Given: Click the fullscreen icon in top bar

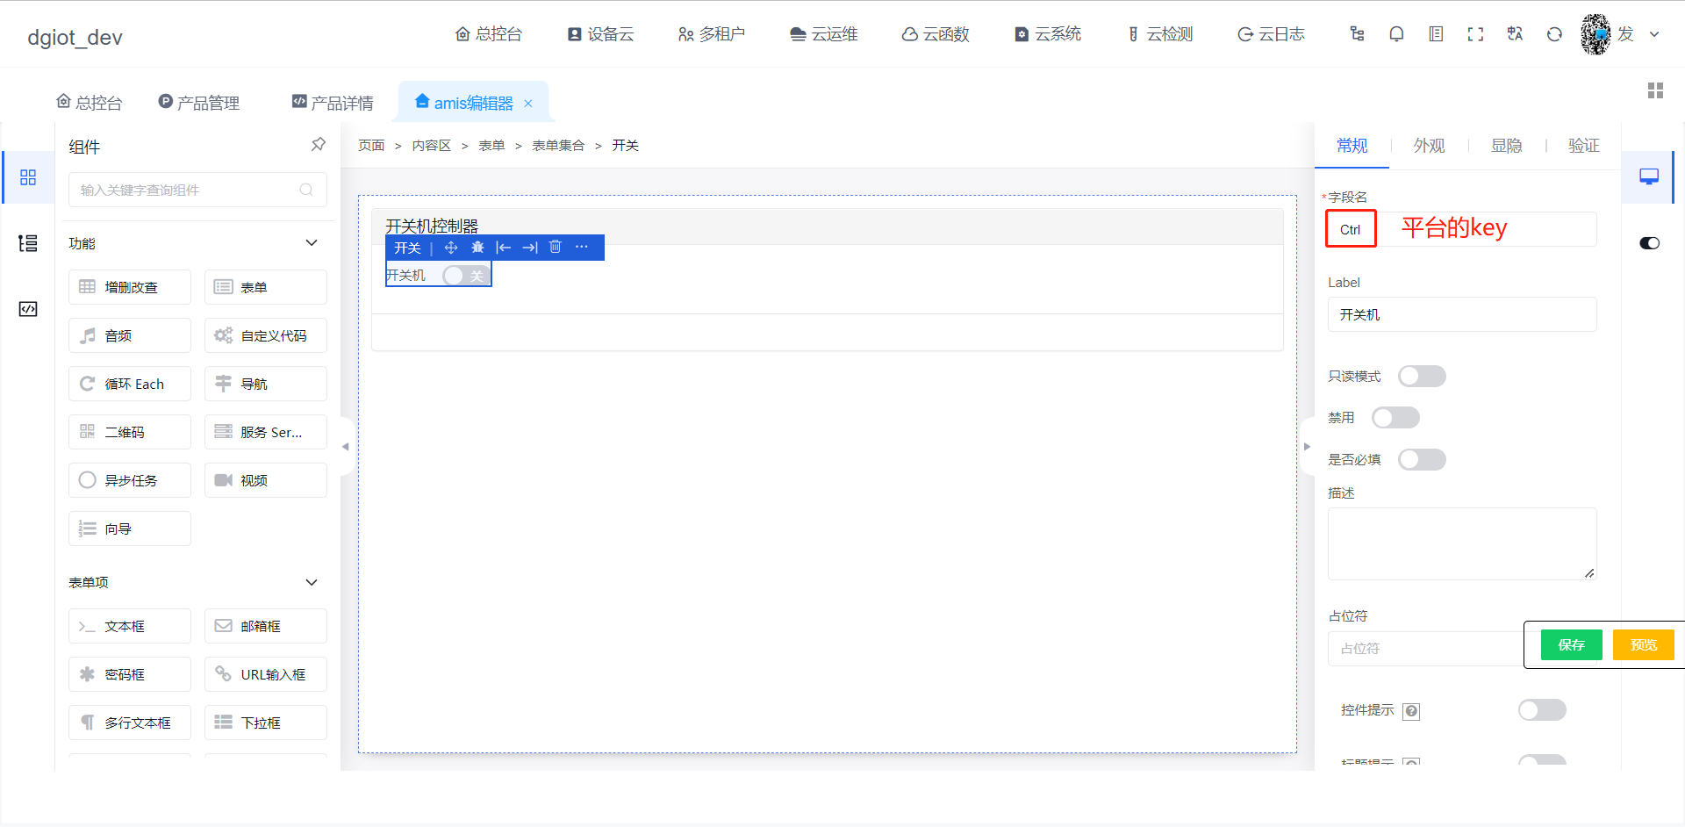Looking at the screenshot, I should (1475, 34).
